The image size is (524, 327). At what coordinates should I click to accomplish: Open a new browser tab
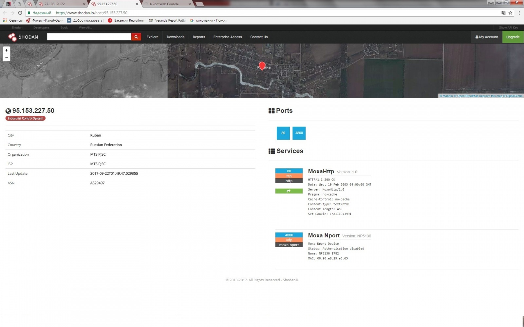click(x=199, y=4)
